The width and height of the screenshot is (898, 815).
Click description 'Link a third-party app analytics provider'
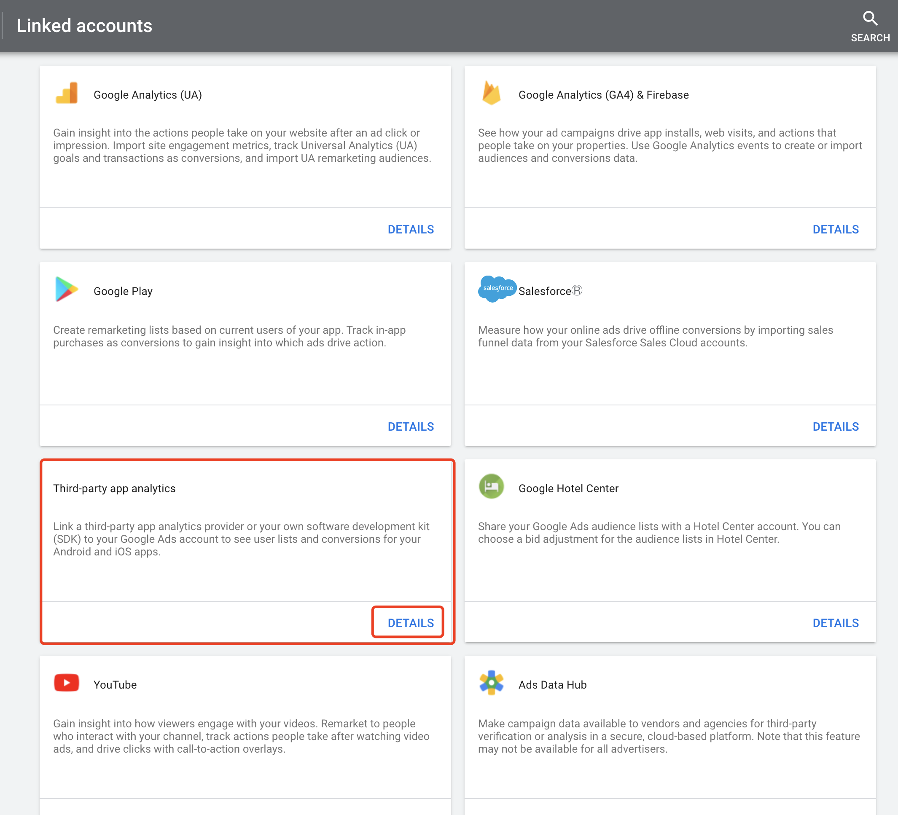coord(242,539)
